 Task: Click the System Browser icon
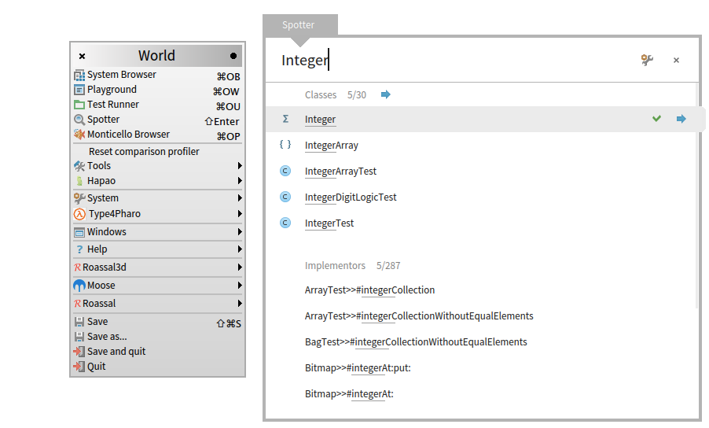[79, 76]
